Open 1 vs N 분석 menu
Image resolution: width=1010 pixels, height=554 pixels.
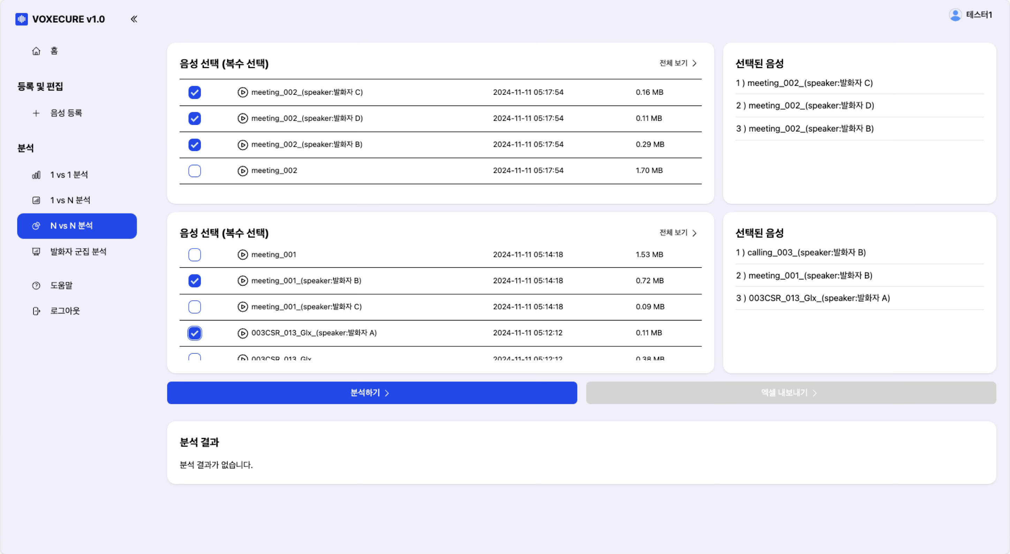coord(70,200)
